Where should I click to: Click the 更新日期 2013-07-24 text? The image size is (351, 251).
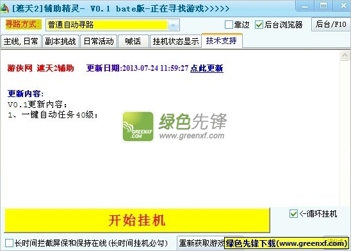tap(137, 68)
